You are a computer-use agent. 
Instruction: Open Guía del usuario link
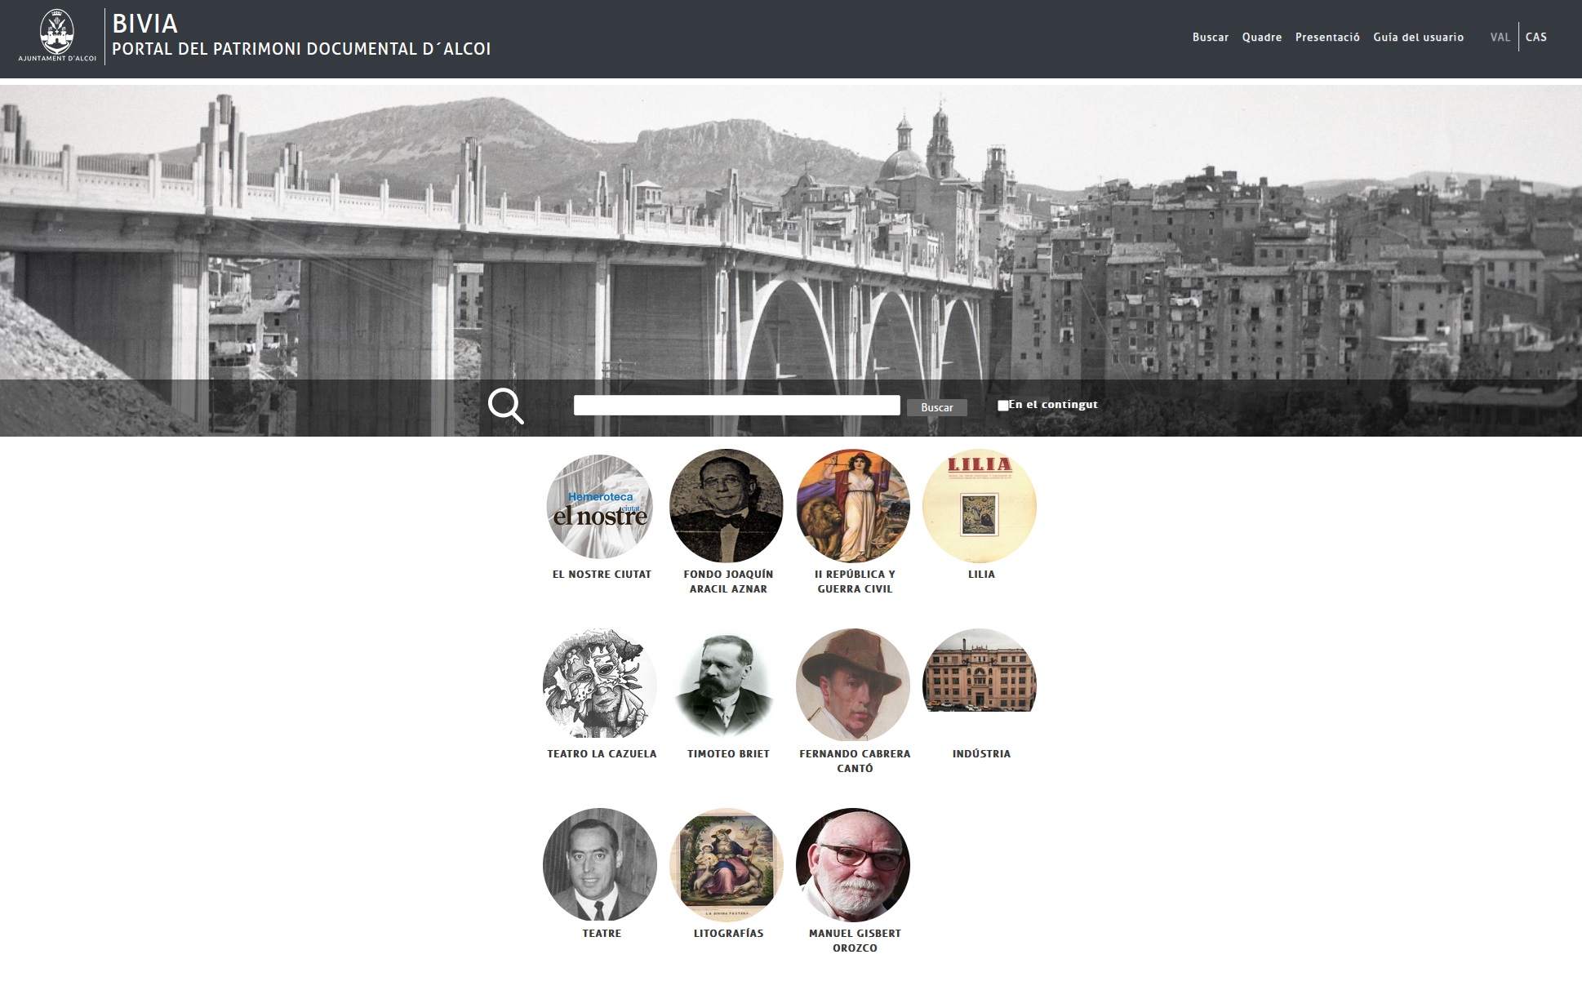1418,38
